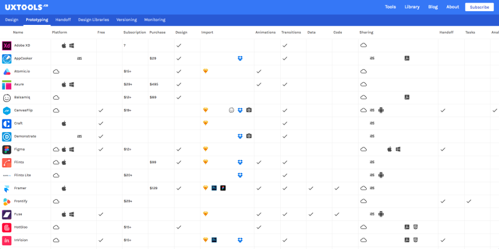Screen dimensions: 499x249
Task: Click CanvasFlip subscription price $10+
Action: pos(128,111)
